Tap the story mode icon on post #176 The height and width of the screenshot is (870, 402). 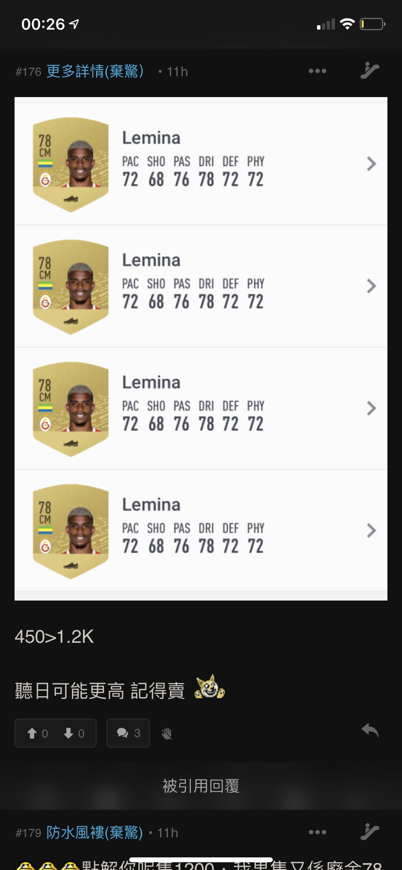coord(369,71)
